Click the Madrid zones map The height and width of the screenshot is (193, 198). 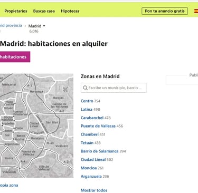point(36,126)
